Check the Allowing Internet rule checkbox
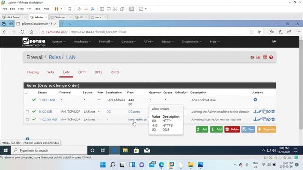The width and height of the screenshot is (303, 170). click(27, 119)
